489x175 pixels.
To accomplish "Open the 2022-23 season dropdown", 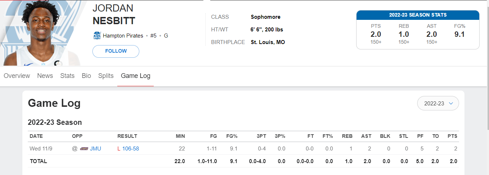I will click(438, 103).
